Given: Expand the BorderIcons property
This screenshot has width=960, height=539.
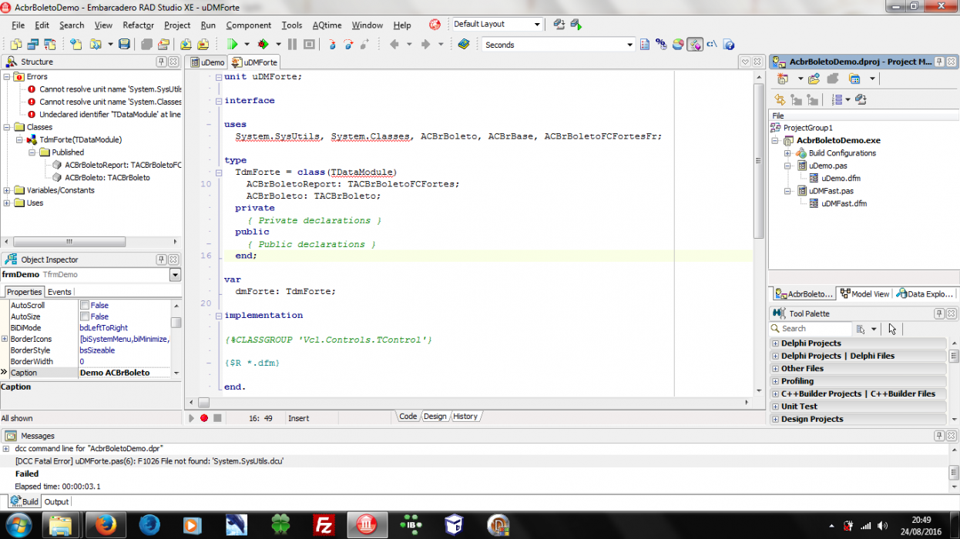Looking at the screenshot, I should [5, 339].
